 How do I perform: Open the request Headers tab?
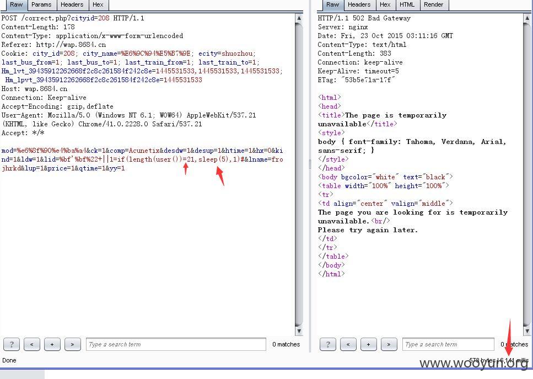(72, 5)
